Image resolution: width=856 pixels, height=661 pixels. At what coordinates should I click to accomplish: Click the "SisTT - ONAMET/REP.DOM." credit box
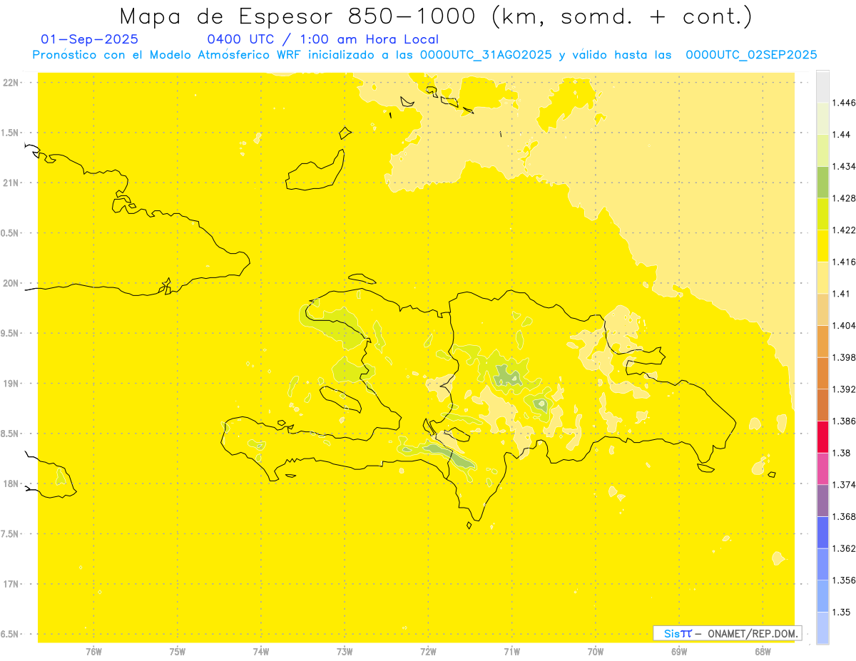pos(728,633)
